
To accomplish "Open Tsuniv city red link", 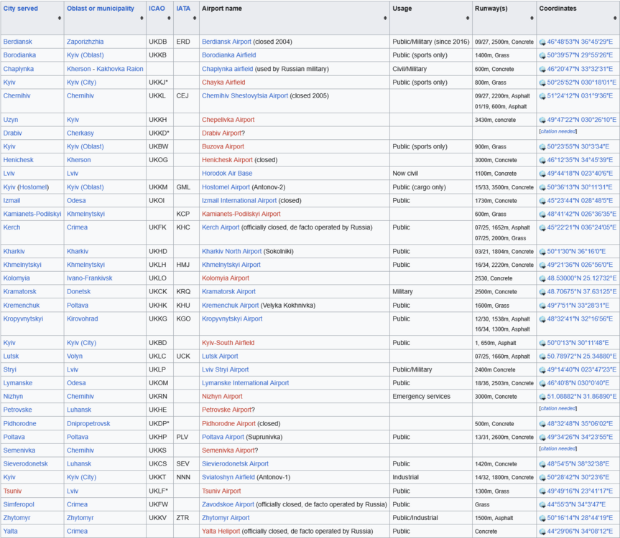I will pos(12,491).
